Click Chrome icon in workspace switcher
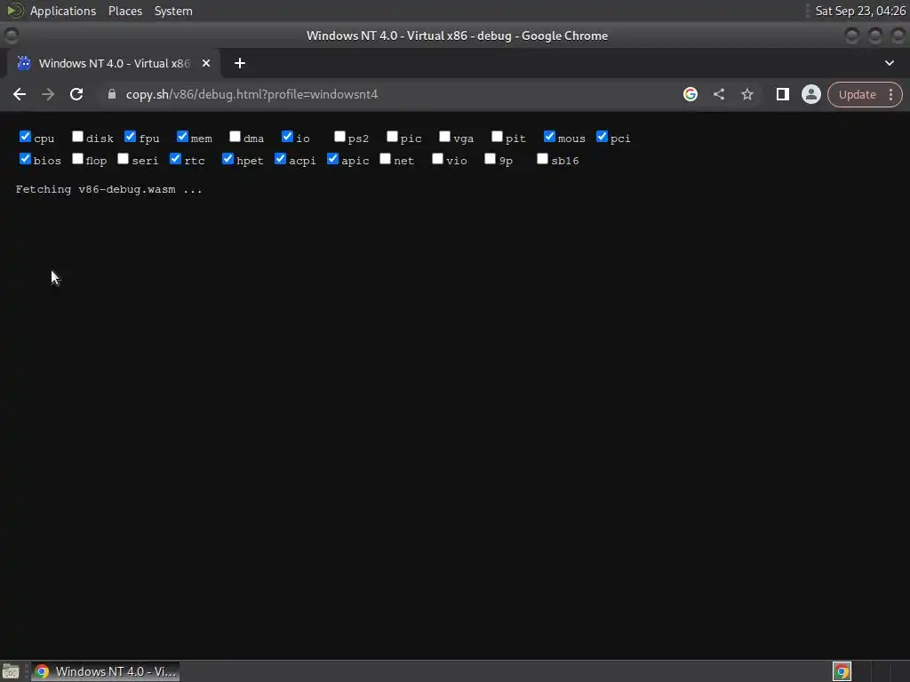This screenshot has height=682, width=910. [x=842, y=671]
